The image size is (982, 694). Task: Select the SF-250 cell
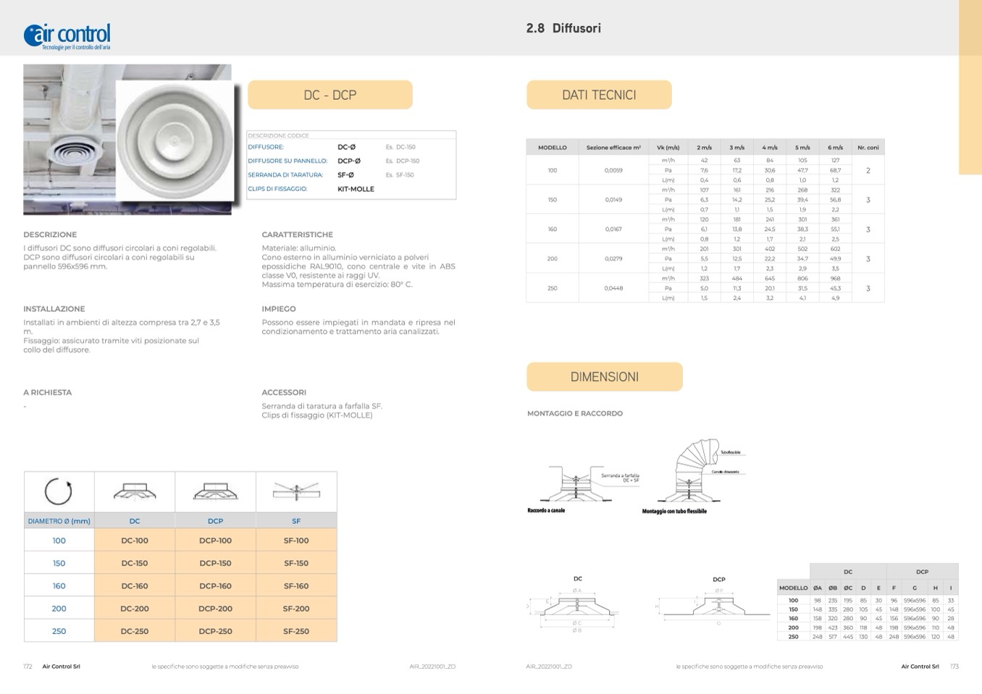tap(296, 631)
